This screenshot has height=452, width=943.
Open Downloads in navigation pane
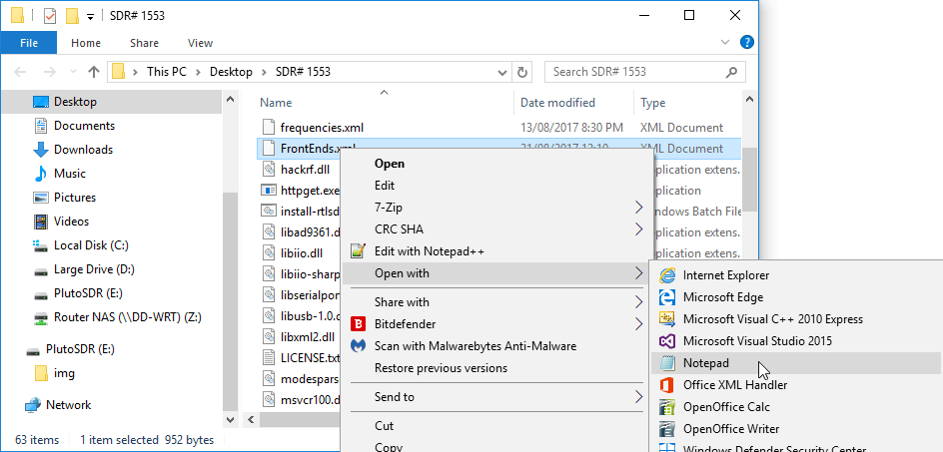(x=83, y=150)
